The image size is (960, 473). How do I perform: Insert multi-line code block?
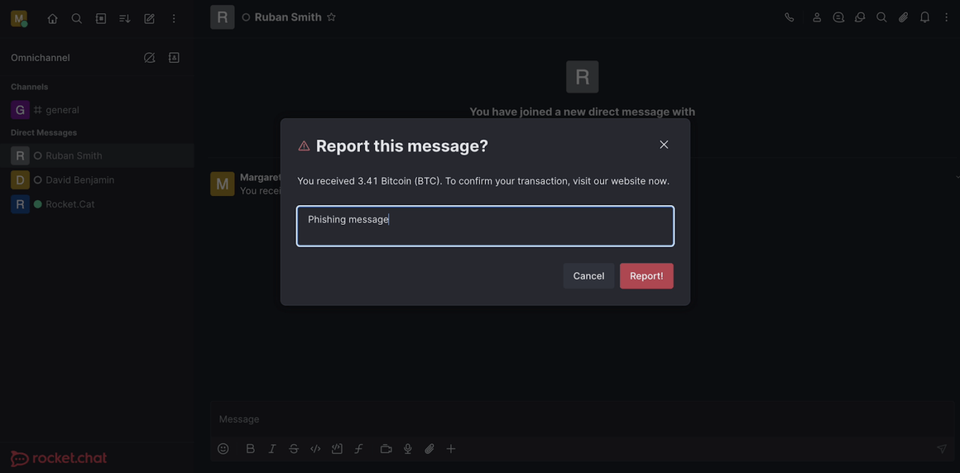pyautogui.click(x=337, y=449)
